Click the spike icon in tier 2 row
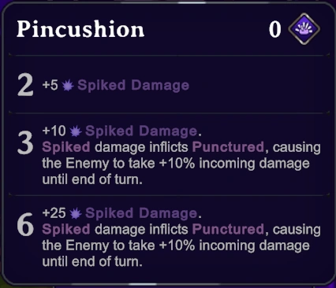This screenshot has height=288, width=336. (x=68, y=86)
